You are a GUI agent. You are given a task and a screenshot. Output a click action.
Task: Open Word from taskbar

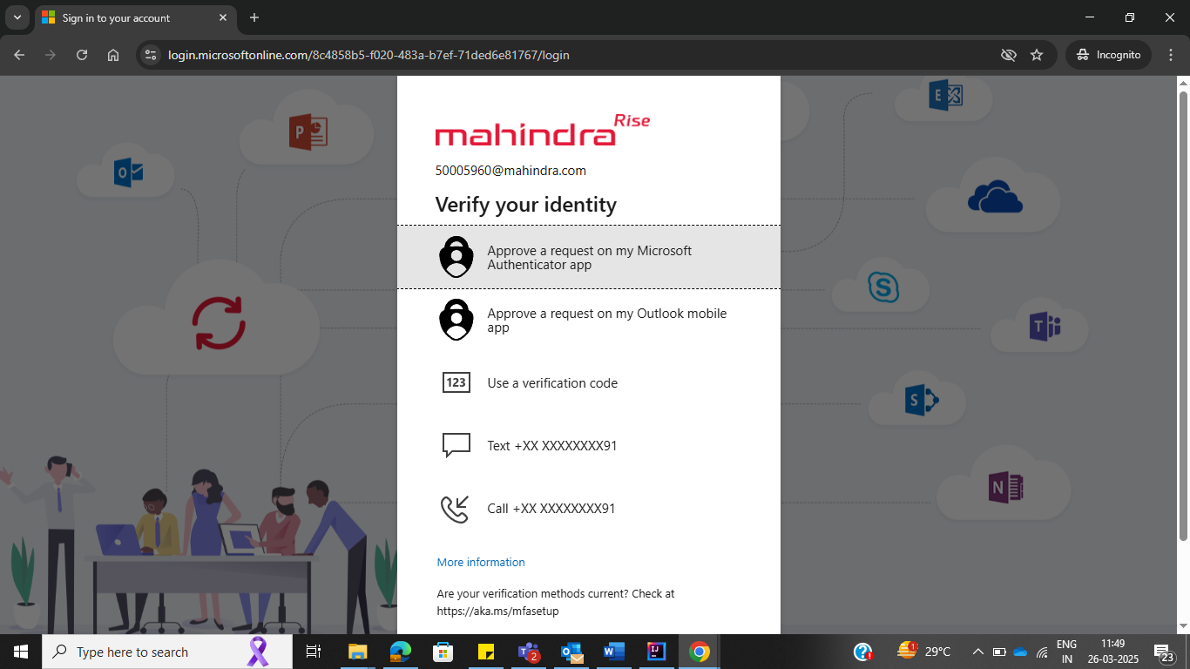(614, 652)
